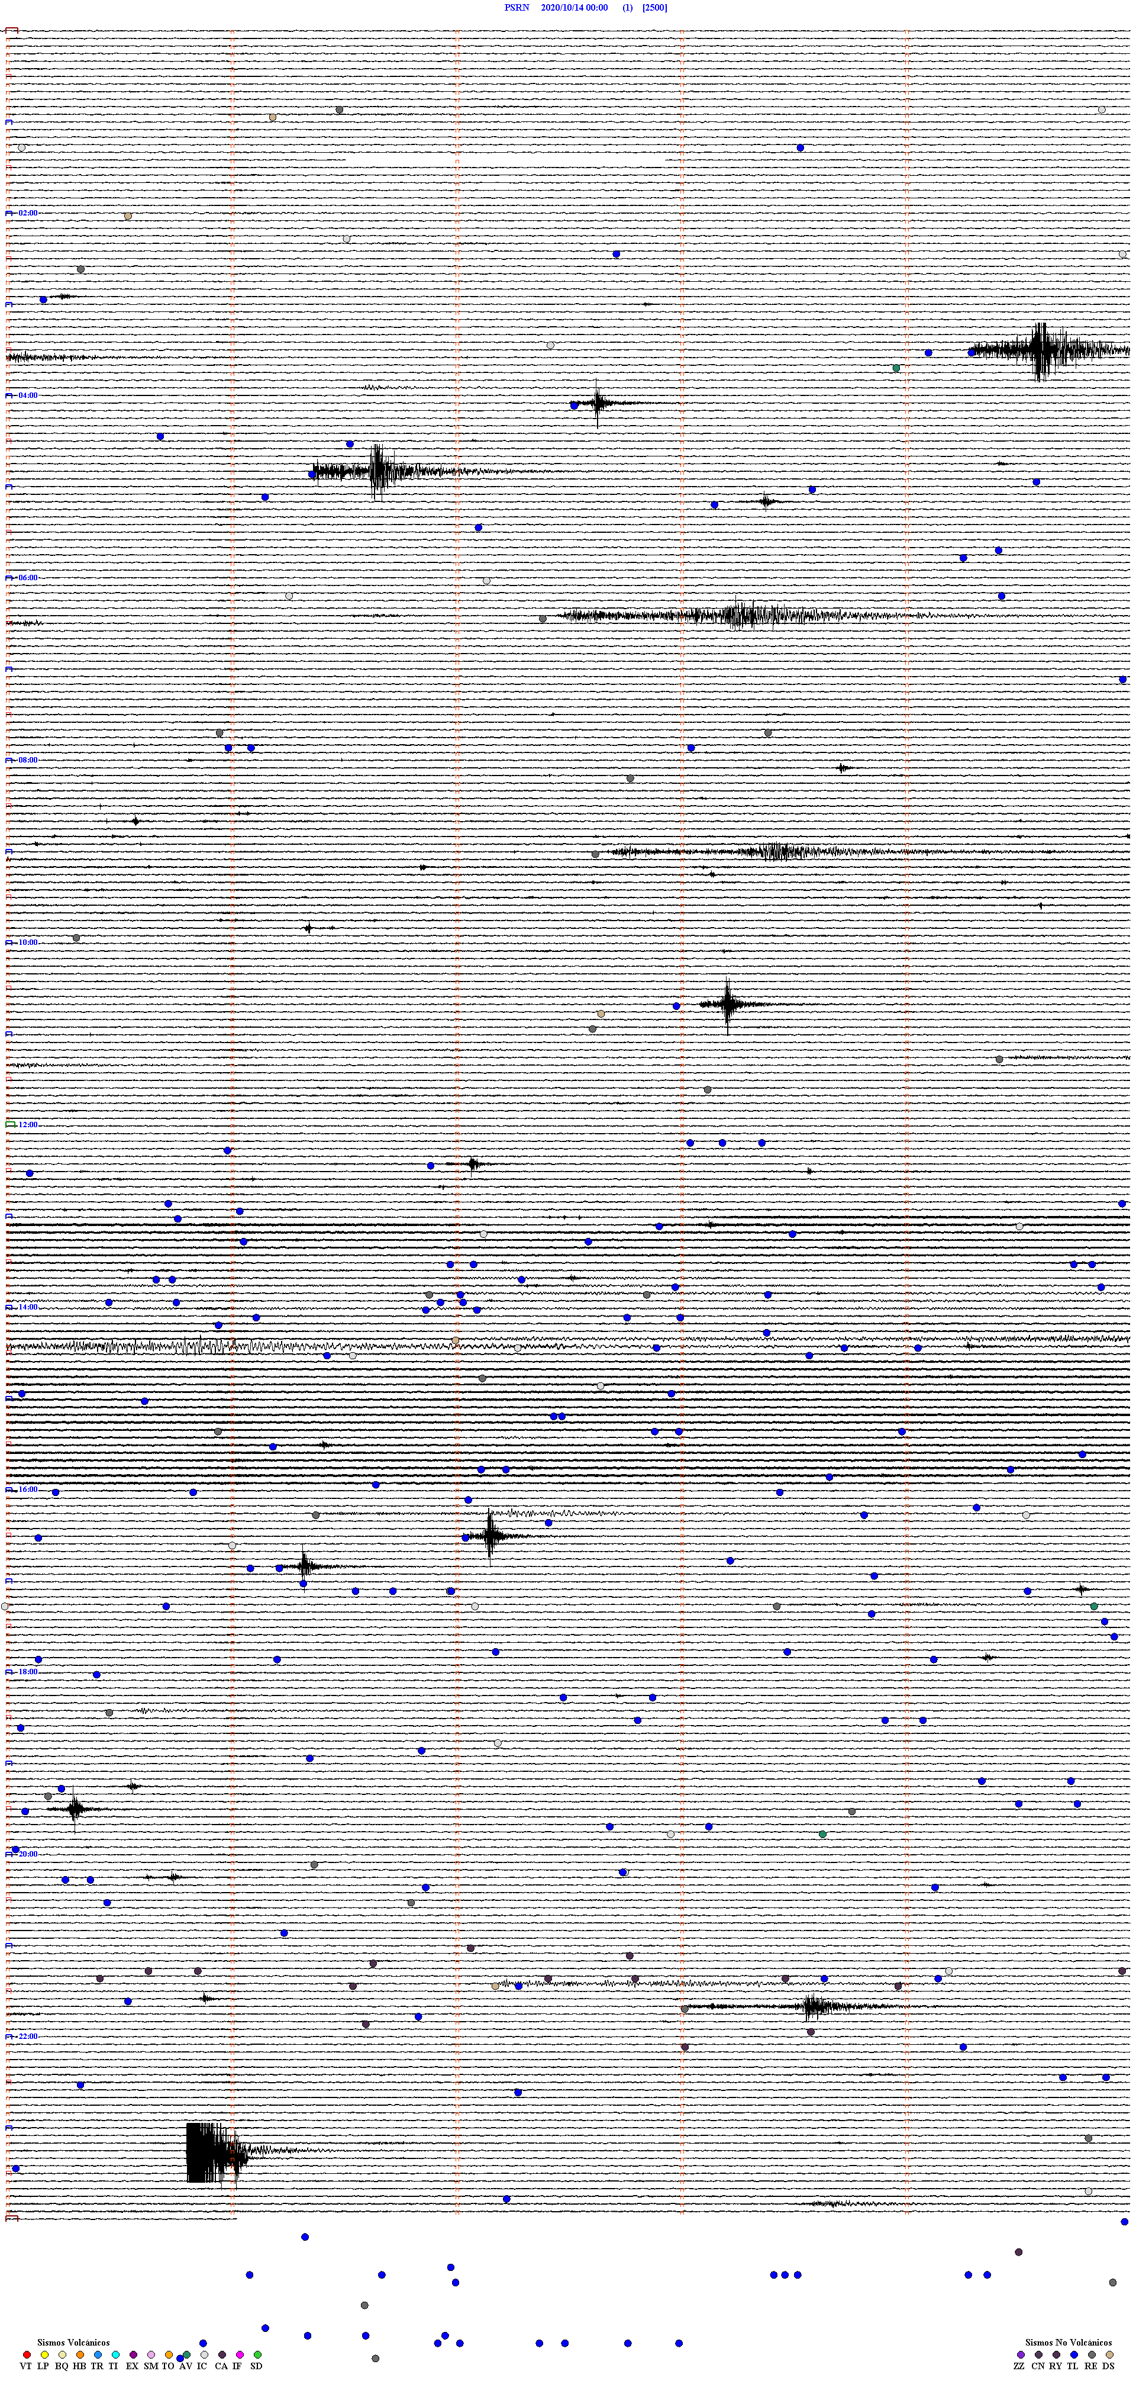Click the 'Sismos Volcánicos' legend title
Screen dimensions: 1136x2384
73,2343
